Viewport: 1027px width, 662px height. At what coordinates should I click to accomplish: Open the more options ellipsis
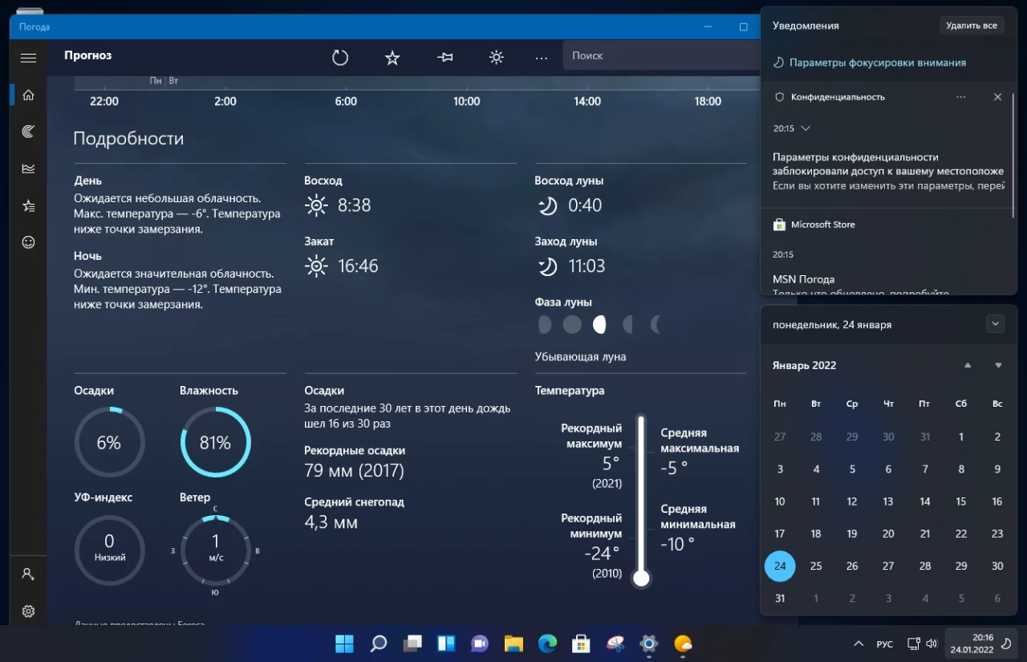click(x=542, y=57)
